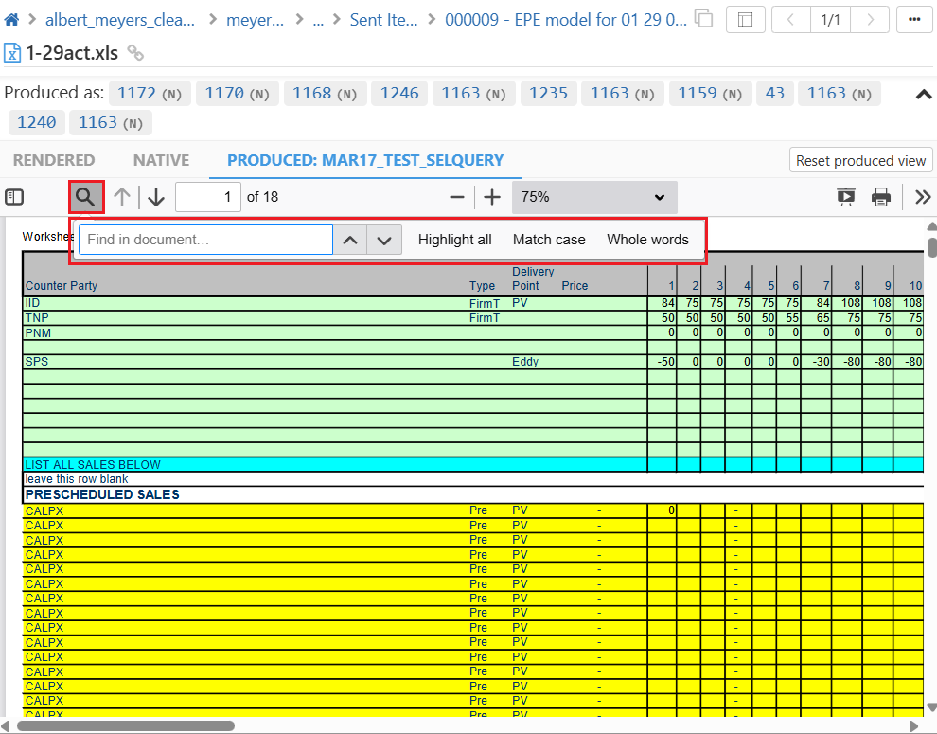This screenshot has width=937, height=734.
Task: Open the more options ellipsis menu
Action: click(913, 20)
